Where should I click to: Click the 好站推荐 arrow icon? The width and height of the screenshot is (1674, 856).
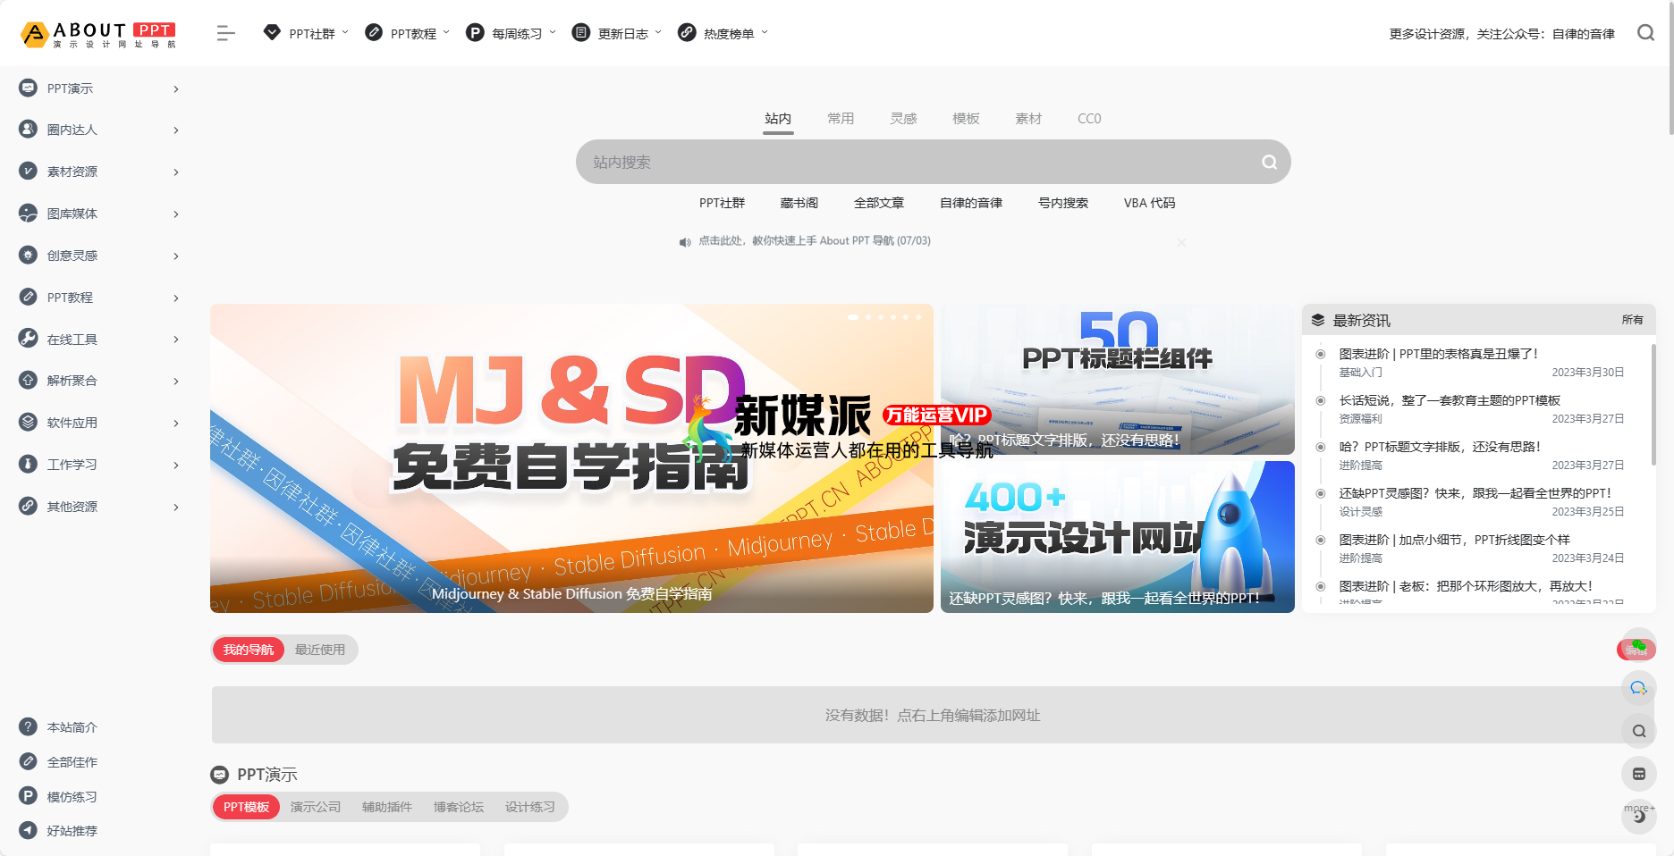click(x=29, y=830)
